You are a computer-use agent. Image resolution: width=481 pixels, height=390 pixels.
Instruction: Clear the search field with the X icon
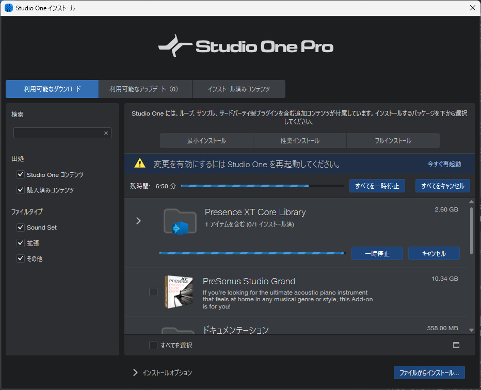pyautogui.click(x=106, y=133)
